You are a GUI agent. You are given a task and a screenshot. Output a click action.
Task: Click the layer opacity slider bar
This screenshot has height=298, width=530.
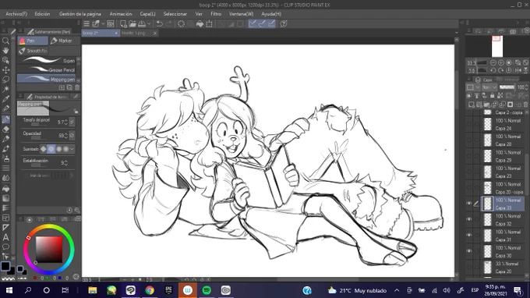click(x=507, y=87)
